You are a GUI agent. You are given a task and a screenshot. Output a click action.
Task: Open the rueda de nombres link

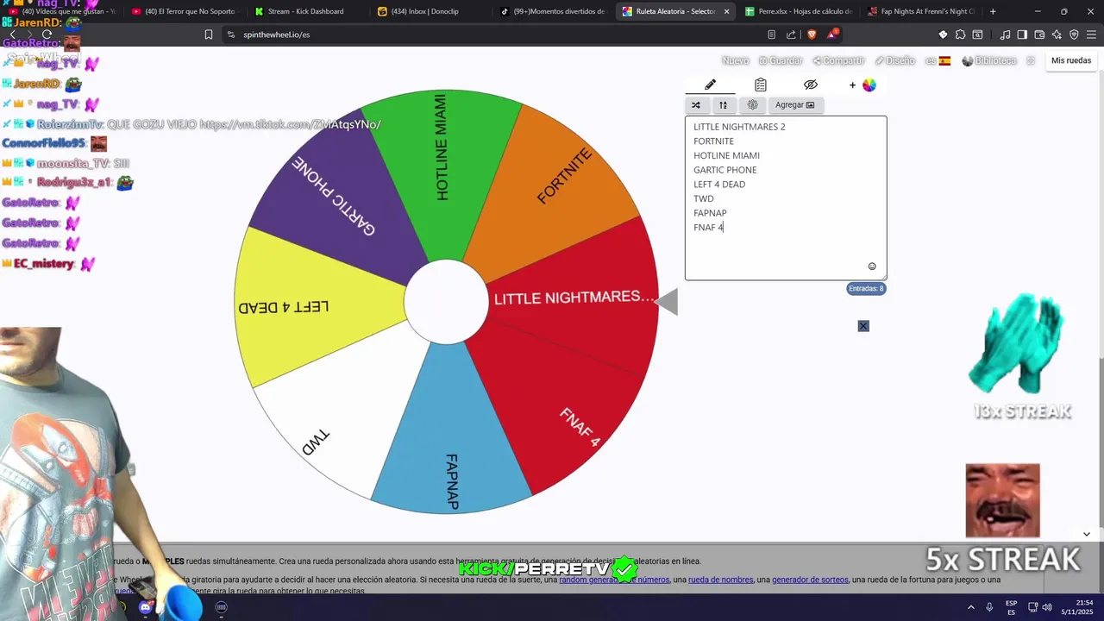tap(720, 580)
